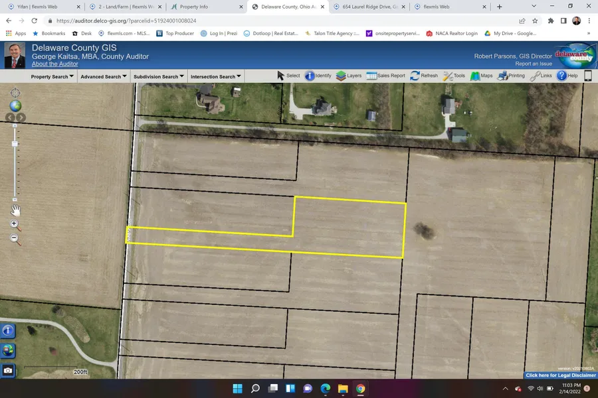The image size is (598, 398).
Task: Click the zoom-out magnifier icon
Action: 15,239
